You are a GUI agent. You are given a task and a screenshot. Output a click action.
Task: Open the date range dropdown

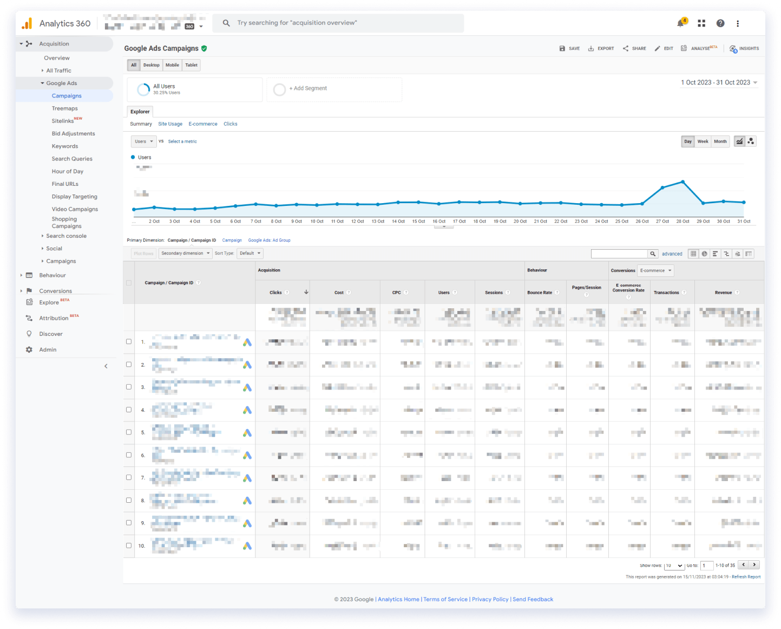[719, 82]
